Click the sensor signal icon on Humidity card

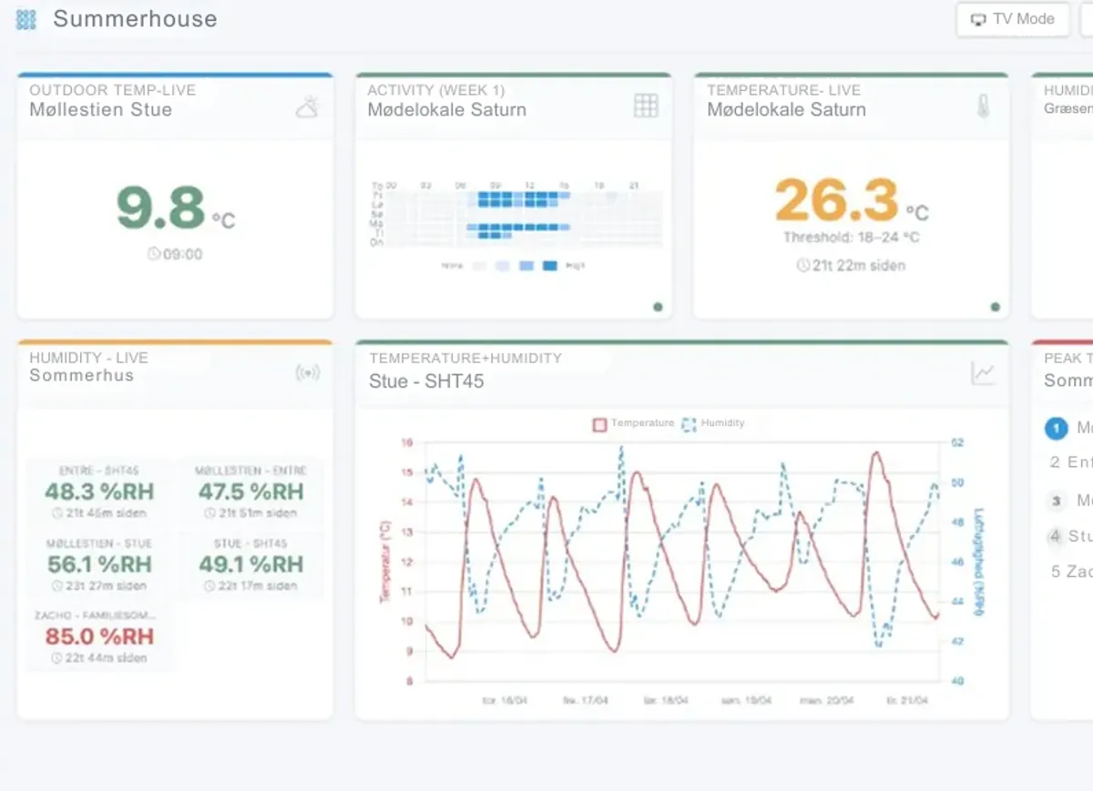click(x=308, y=372)
